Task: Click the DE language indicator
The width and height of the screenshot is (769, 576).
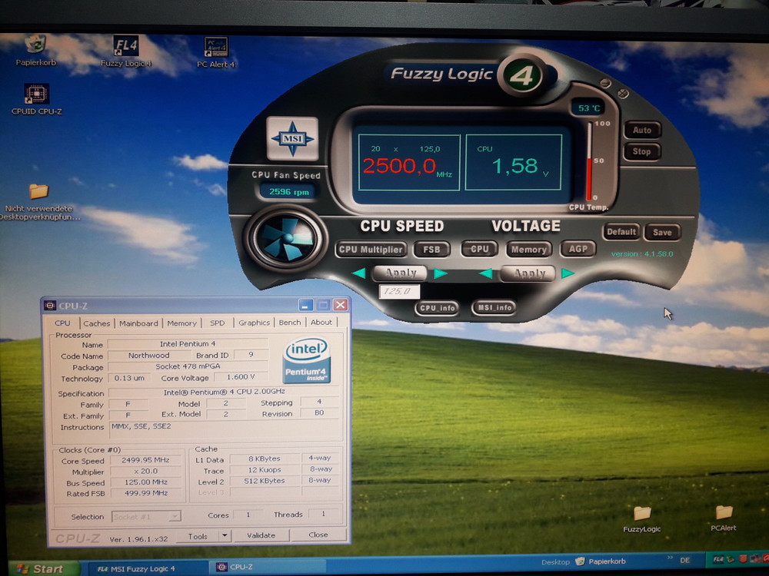Action: point(684,560)
